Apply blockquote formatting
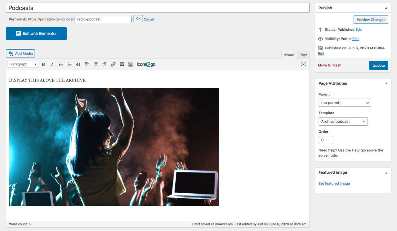Image resolution: width=397 pixels, height=231 pixels. 78,64
